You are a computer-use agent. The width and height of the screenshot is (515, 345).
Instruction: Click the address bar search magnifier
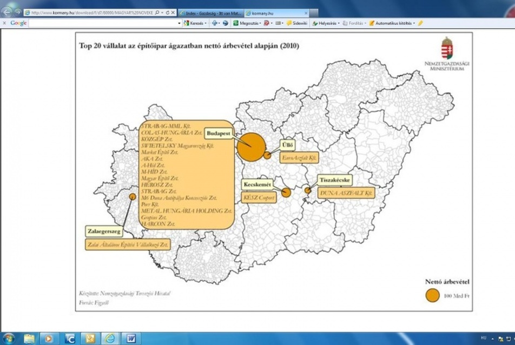click(157, 13)
